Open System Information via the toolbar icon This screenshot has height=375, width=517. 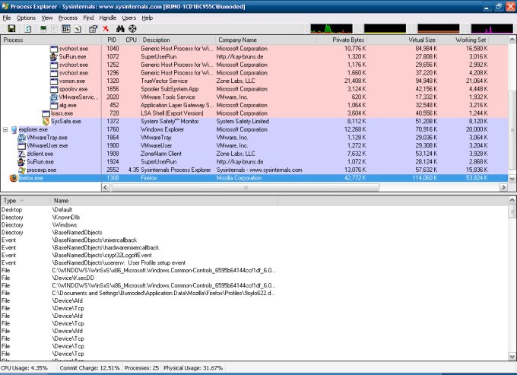click(43, 28)
